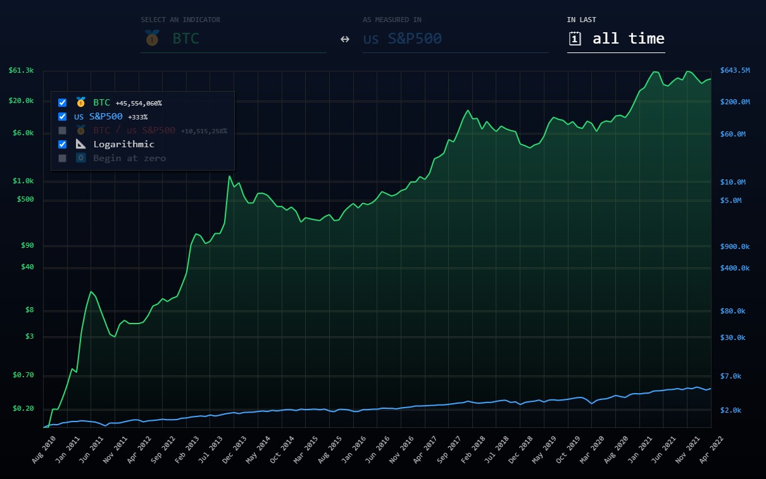766x479 pixels.
Task: Click the BTC medal icon in the legend
Action: tap(80, 102)
